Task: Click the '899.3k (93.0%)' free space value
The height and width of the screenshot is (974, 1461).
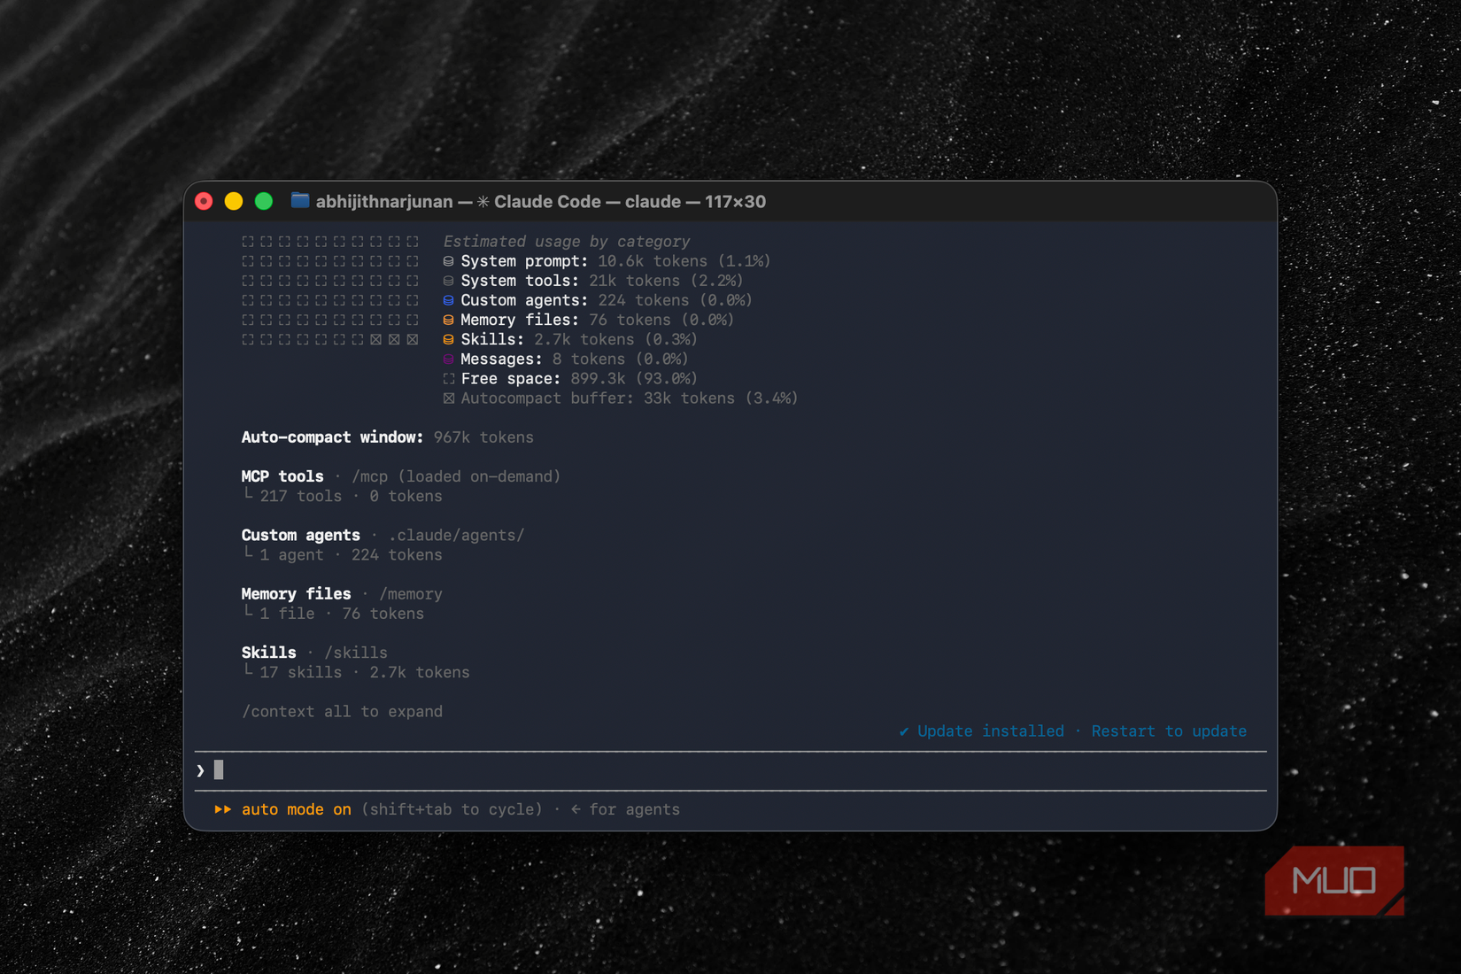Action: point(634,379)
